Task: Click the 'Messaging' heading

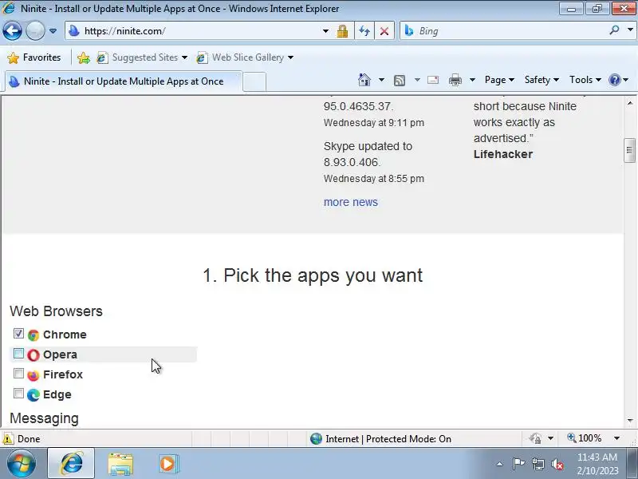Action: [44, 418]
